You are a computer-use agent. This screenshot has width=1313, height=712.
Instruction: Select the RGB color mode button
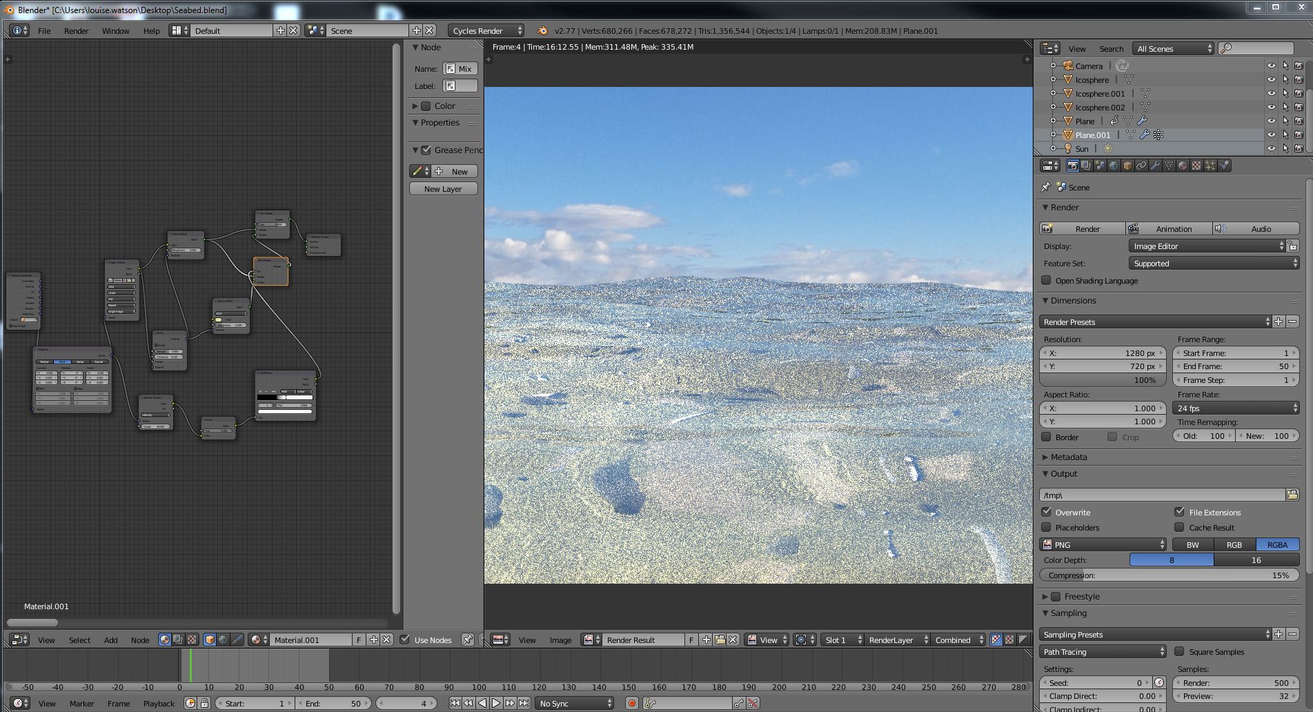pos(1234,544)
